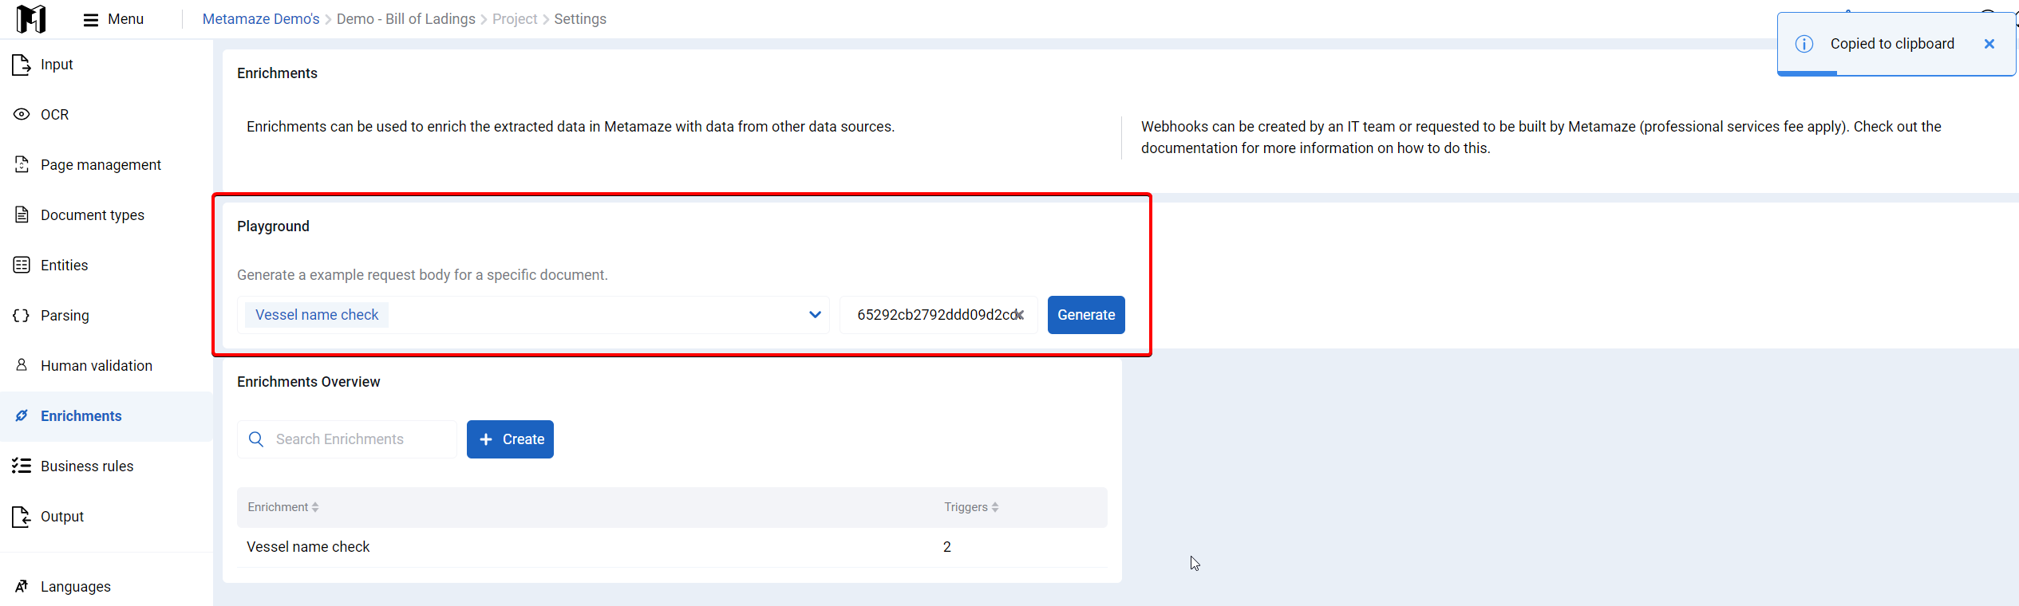Image resolution: width=2019 pixels, height=606 pixels.
Task: Click the Vessel name check selected tag
Action: click(x=317, y=315)
